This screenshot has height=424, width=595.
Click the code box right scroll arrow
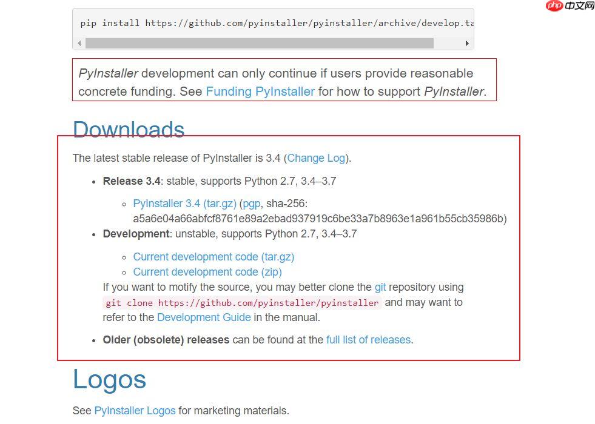467,43
